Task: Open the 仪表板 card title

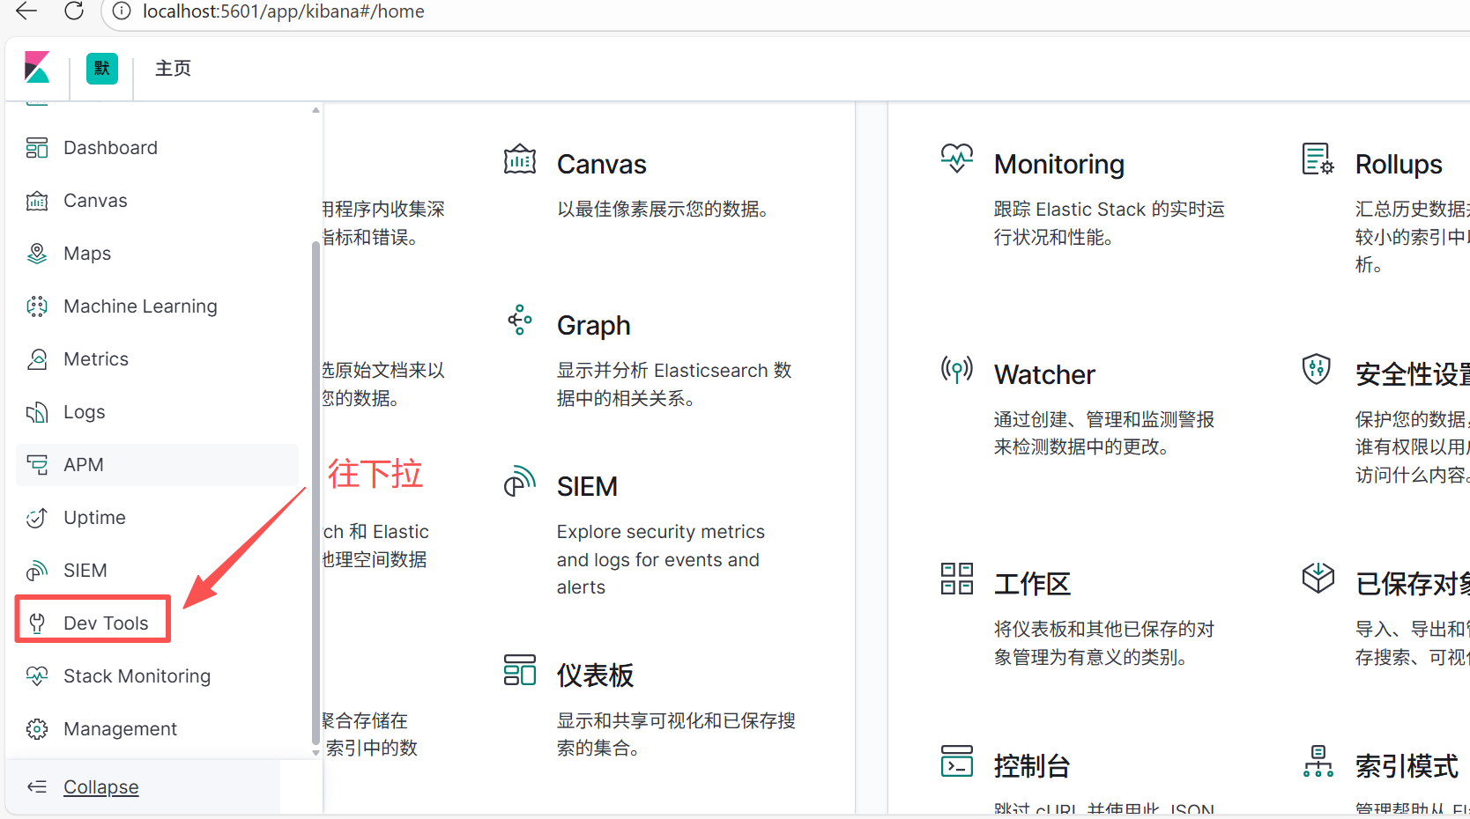Action: click(595, 675)
